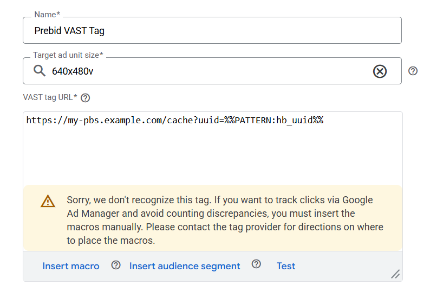
Task: Focus the Name field with Prebid VAST Tag
Action: (x=212, y=31)
